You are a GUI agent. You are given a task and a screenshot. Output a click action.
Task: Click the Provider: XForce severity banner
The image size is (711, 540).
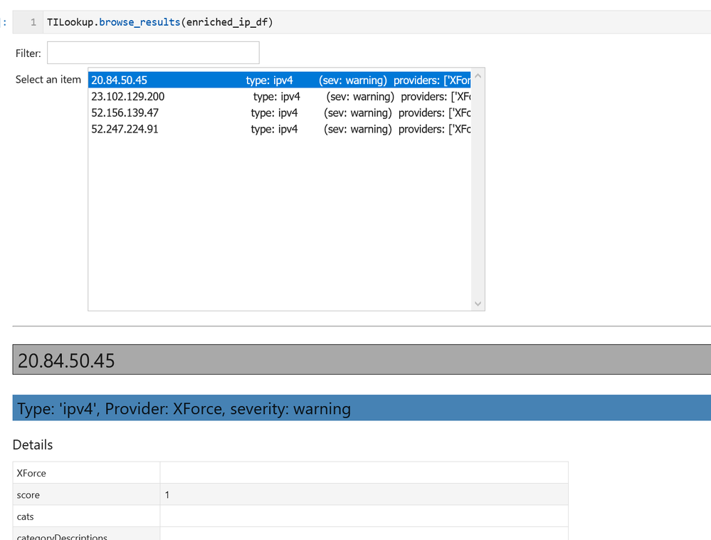click(x=362, y=407)
